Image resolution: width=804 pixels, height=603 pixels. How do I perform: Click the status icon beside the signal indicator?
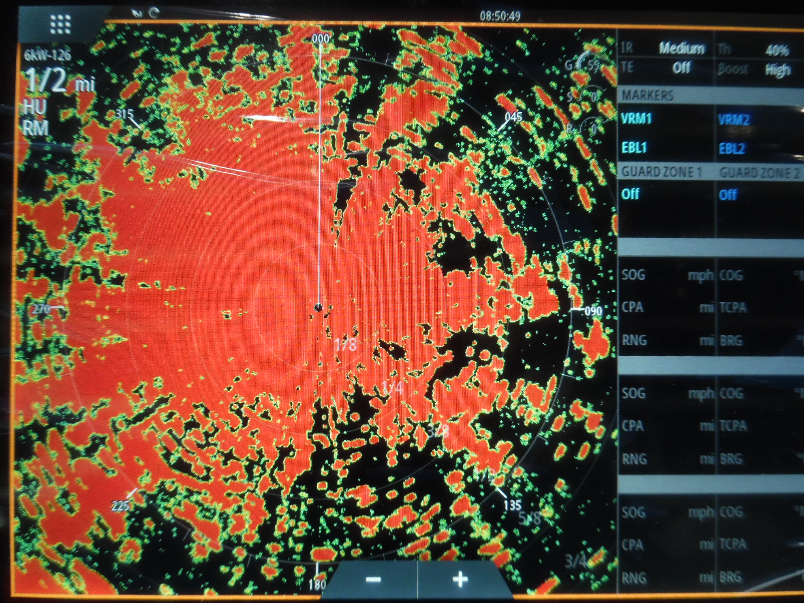pyautogui.click(x=154, y=13)
